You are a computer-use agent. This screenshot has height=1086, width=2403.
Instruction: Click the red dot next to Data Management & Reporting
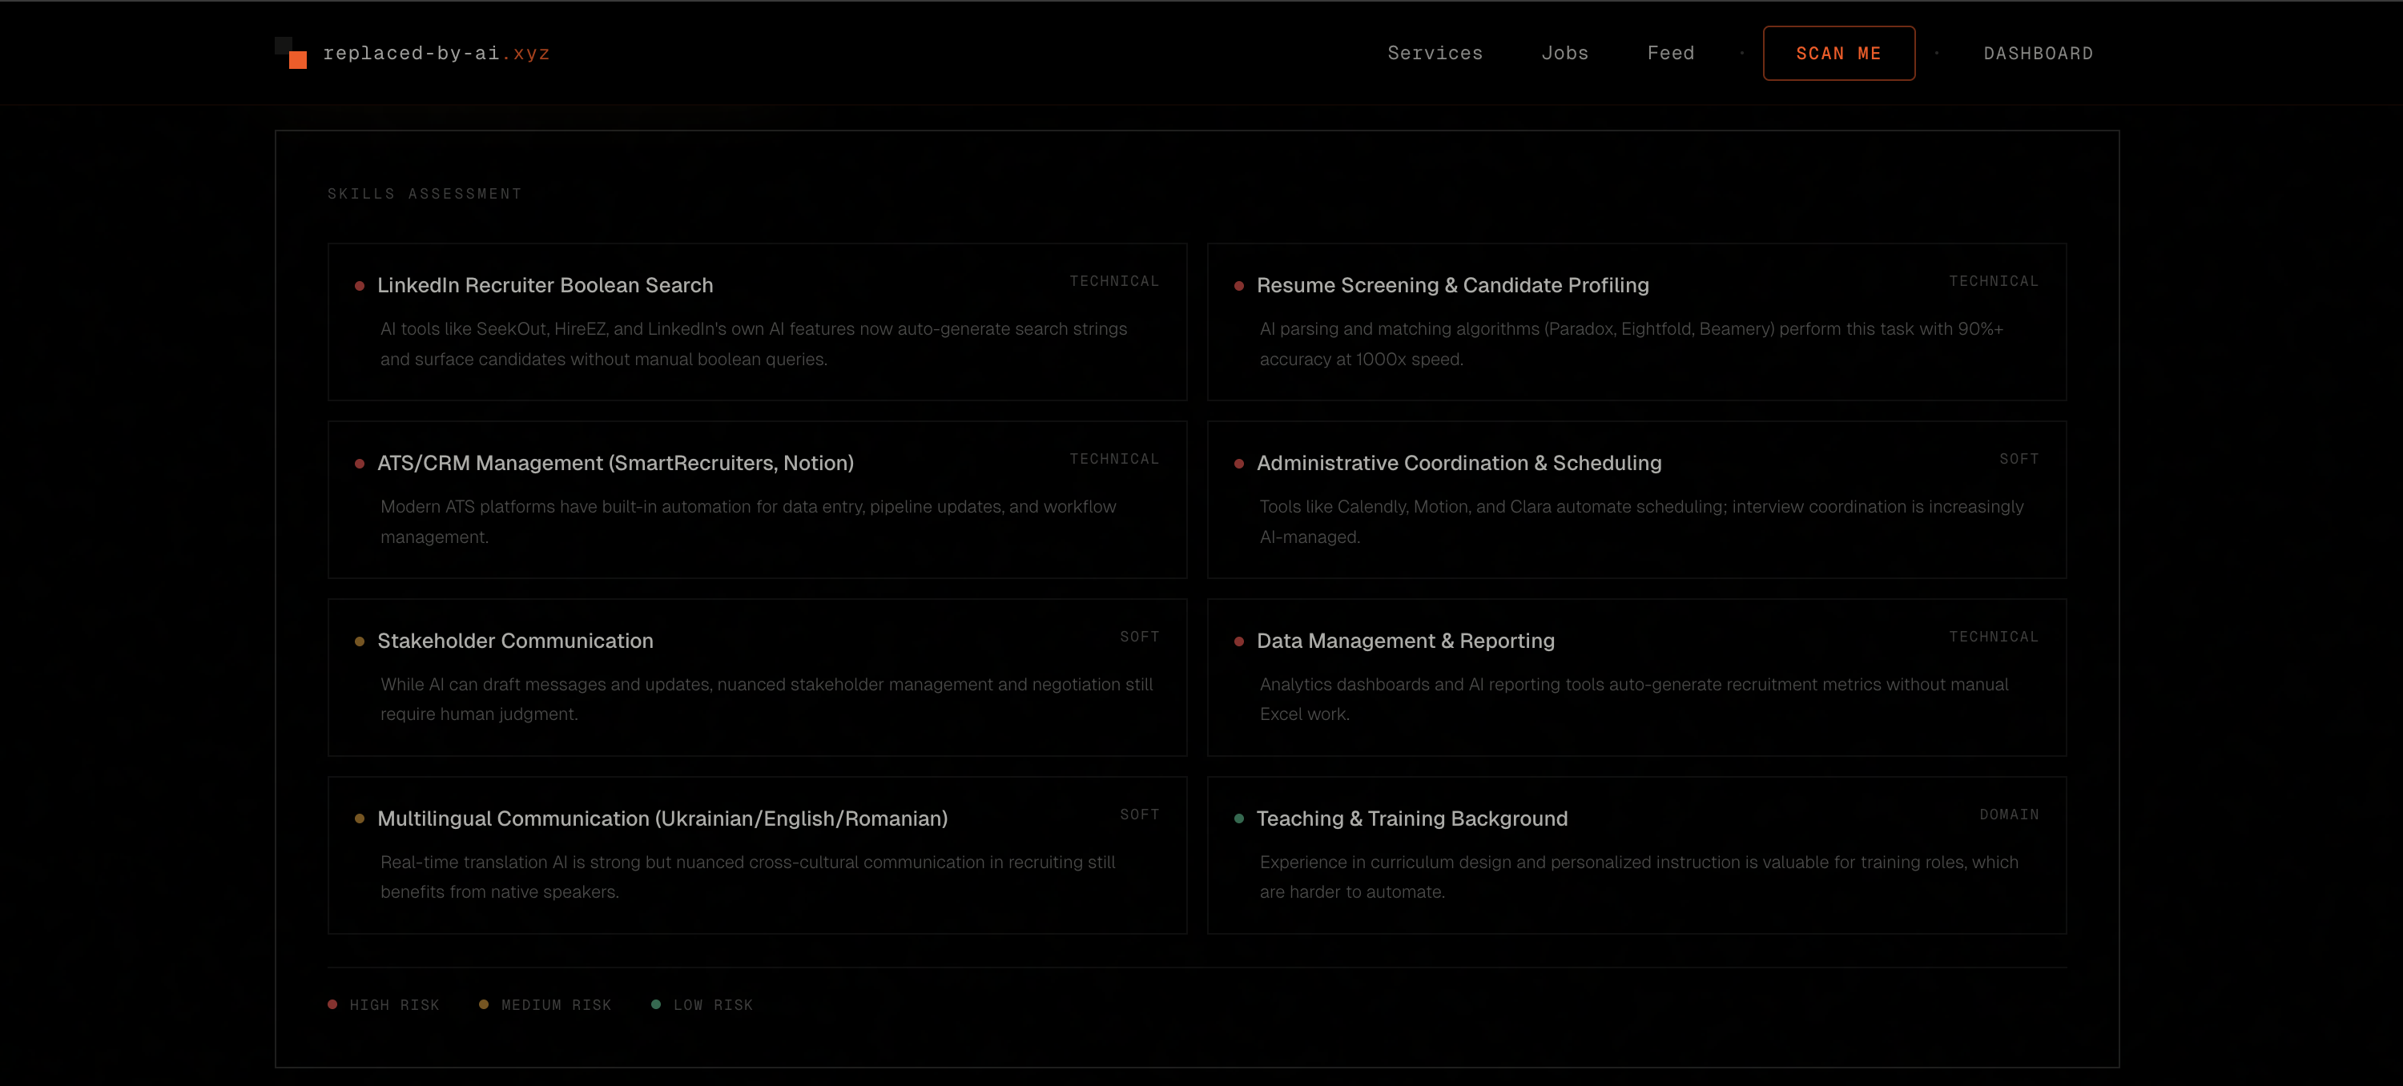pyautogui.click(x=1240, y=642)
